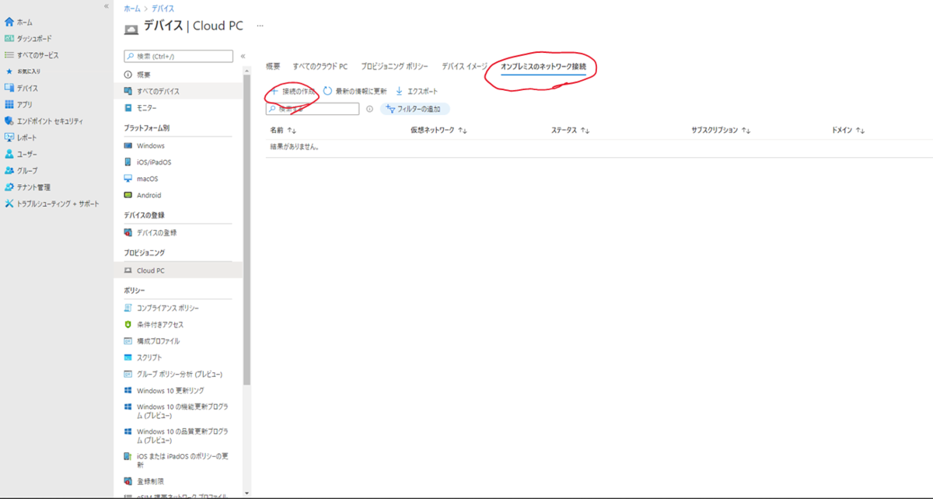Open the Groups (グループ) icon

point(9,170)
